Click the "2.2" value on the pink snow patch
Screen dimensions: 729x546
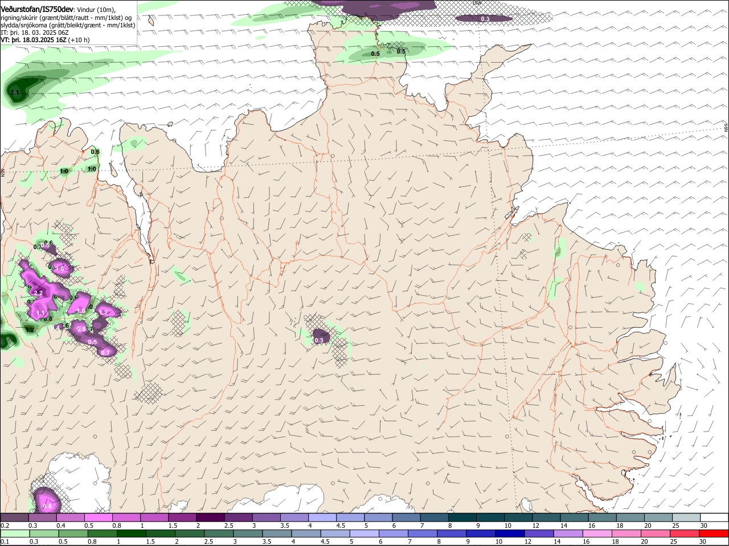click(39, 293)
